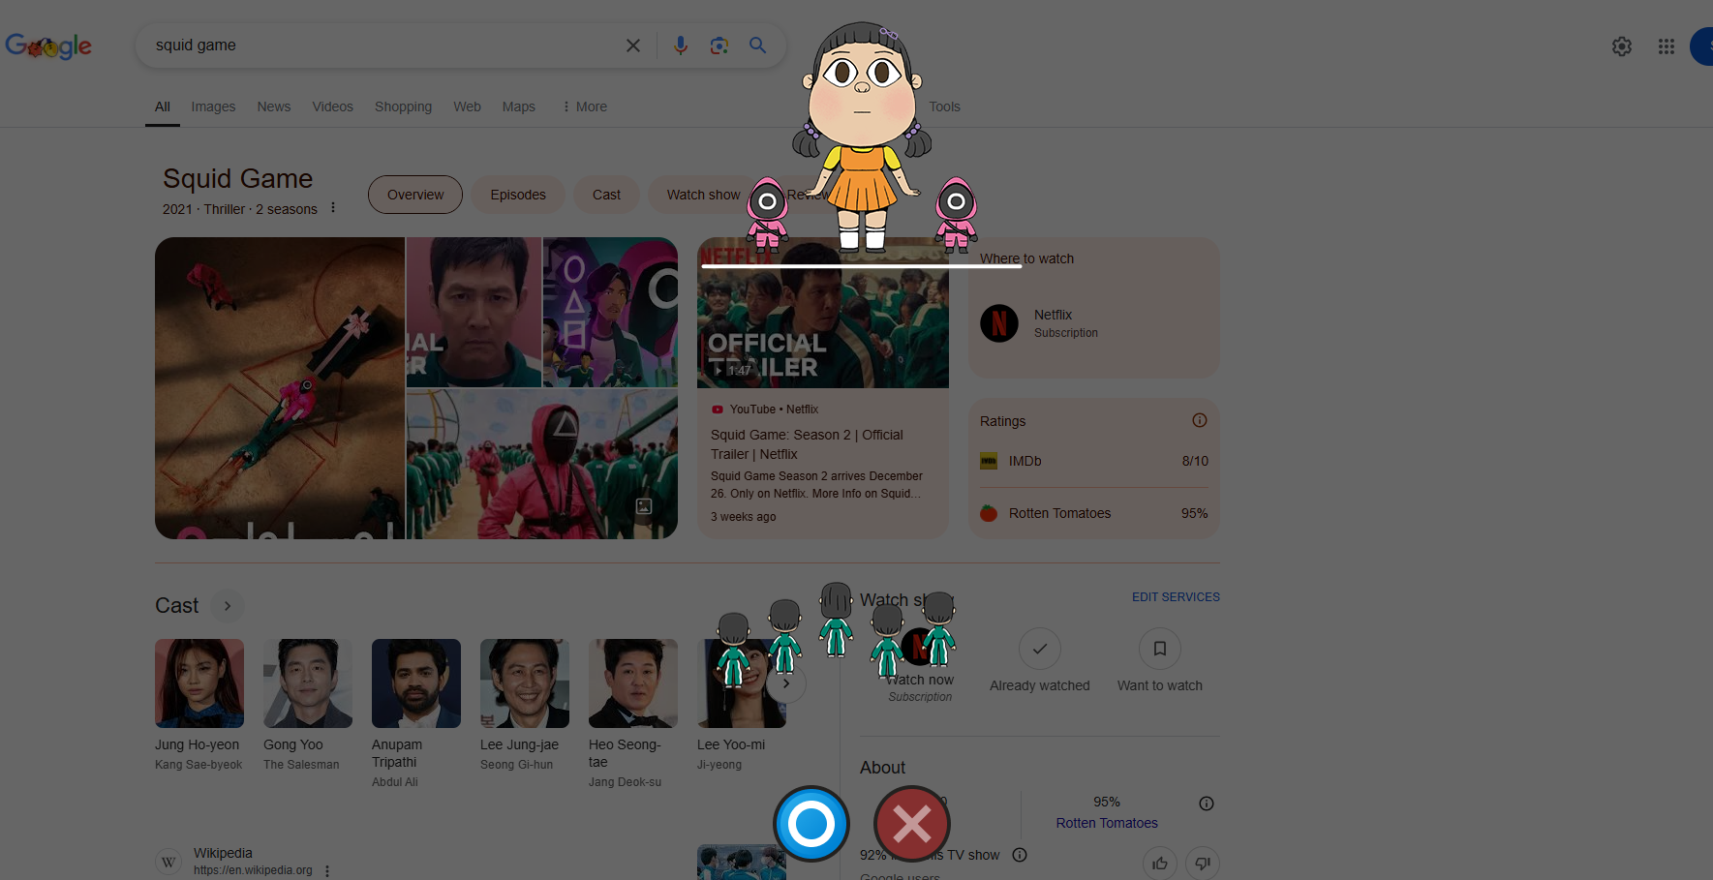Click the blue circle game button
1713x880 pixels.
click(x=811, y=824)
